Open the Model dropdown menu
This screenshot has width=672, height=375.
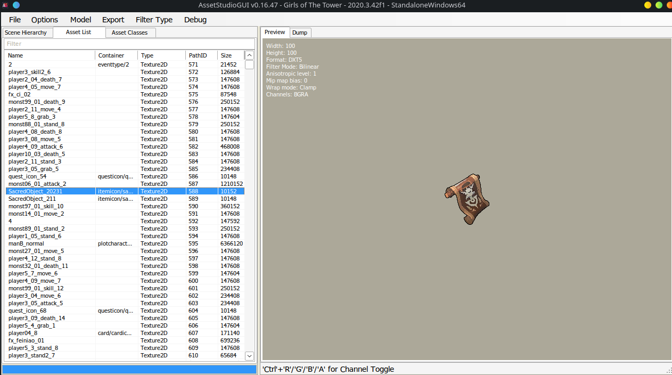[x=80, y=20]
